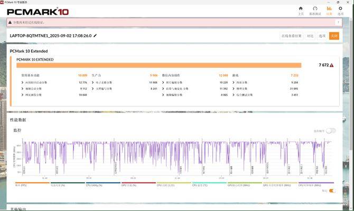Click the orange PCMARK 10 EXTENDED score bar
This screenshot has width=354, height=211.
(159, 65)
